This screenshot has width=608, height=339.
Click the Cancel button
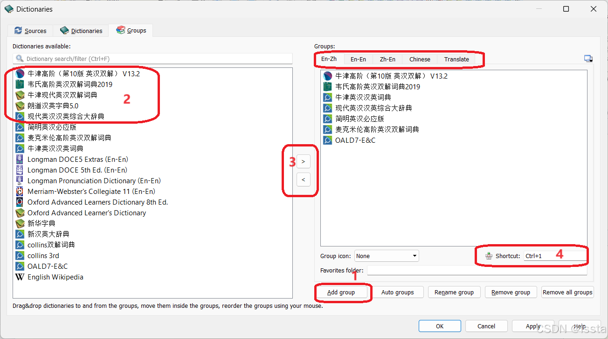486,326
